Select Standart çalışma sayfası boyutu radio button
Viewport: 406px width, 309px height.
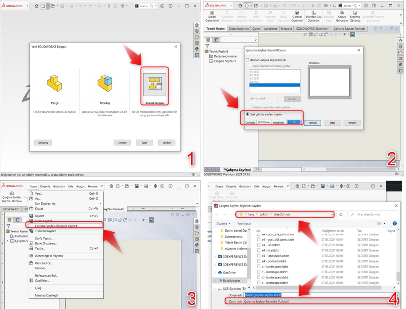[x=247, y=60]
